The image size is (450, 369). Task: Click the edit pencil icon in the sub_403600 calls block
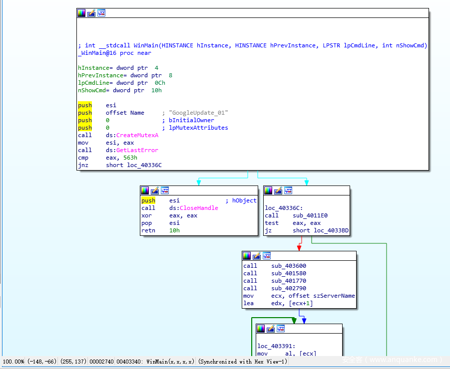257,256
